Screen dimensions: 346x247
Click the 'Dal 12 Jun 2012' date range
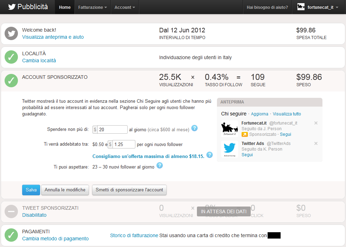point(182,30)
